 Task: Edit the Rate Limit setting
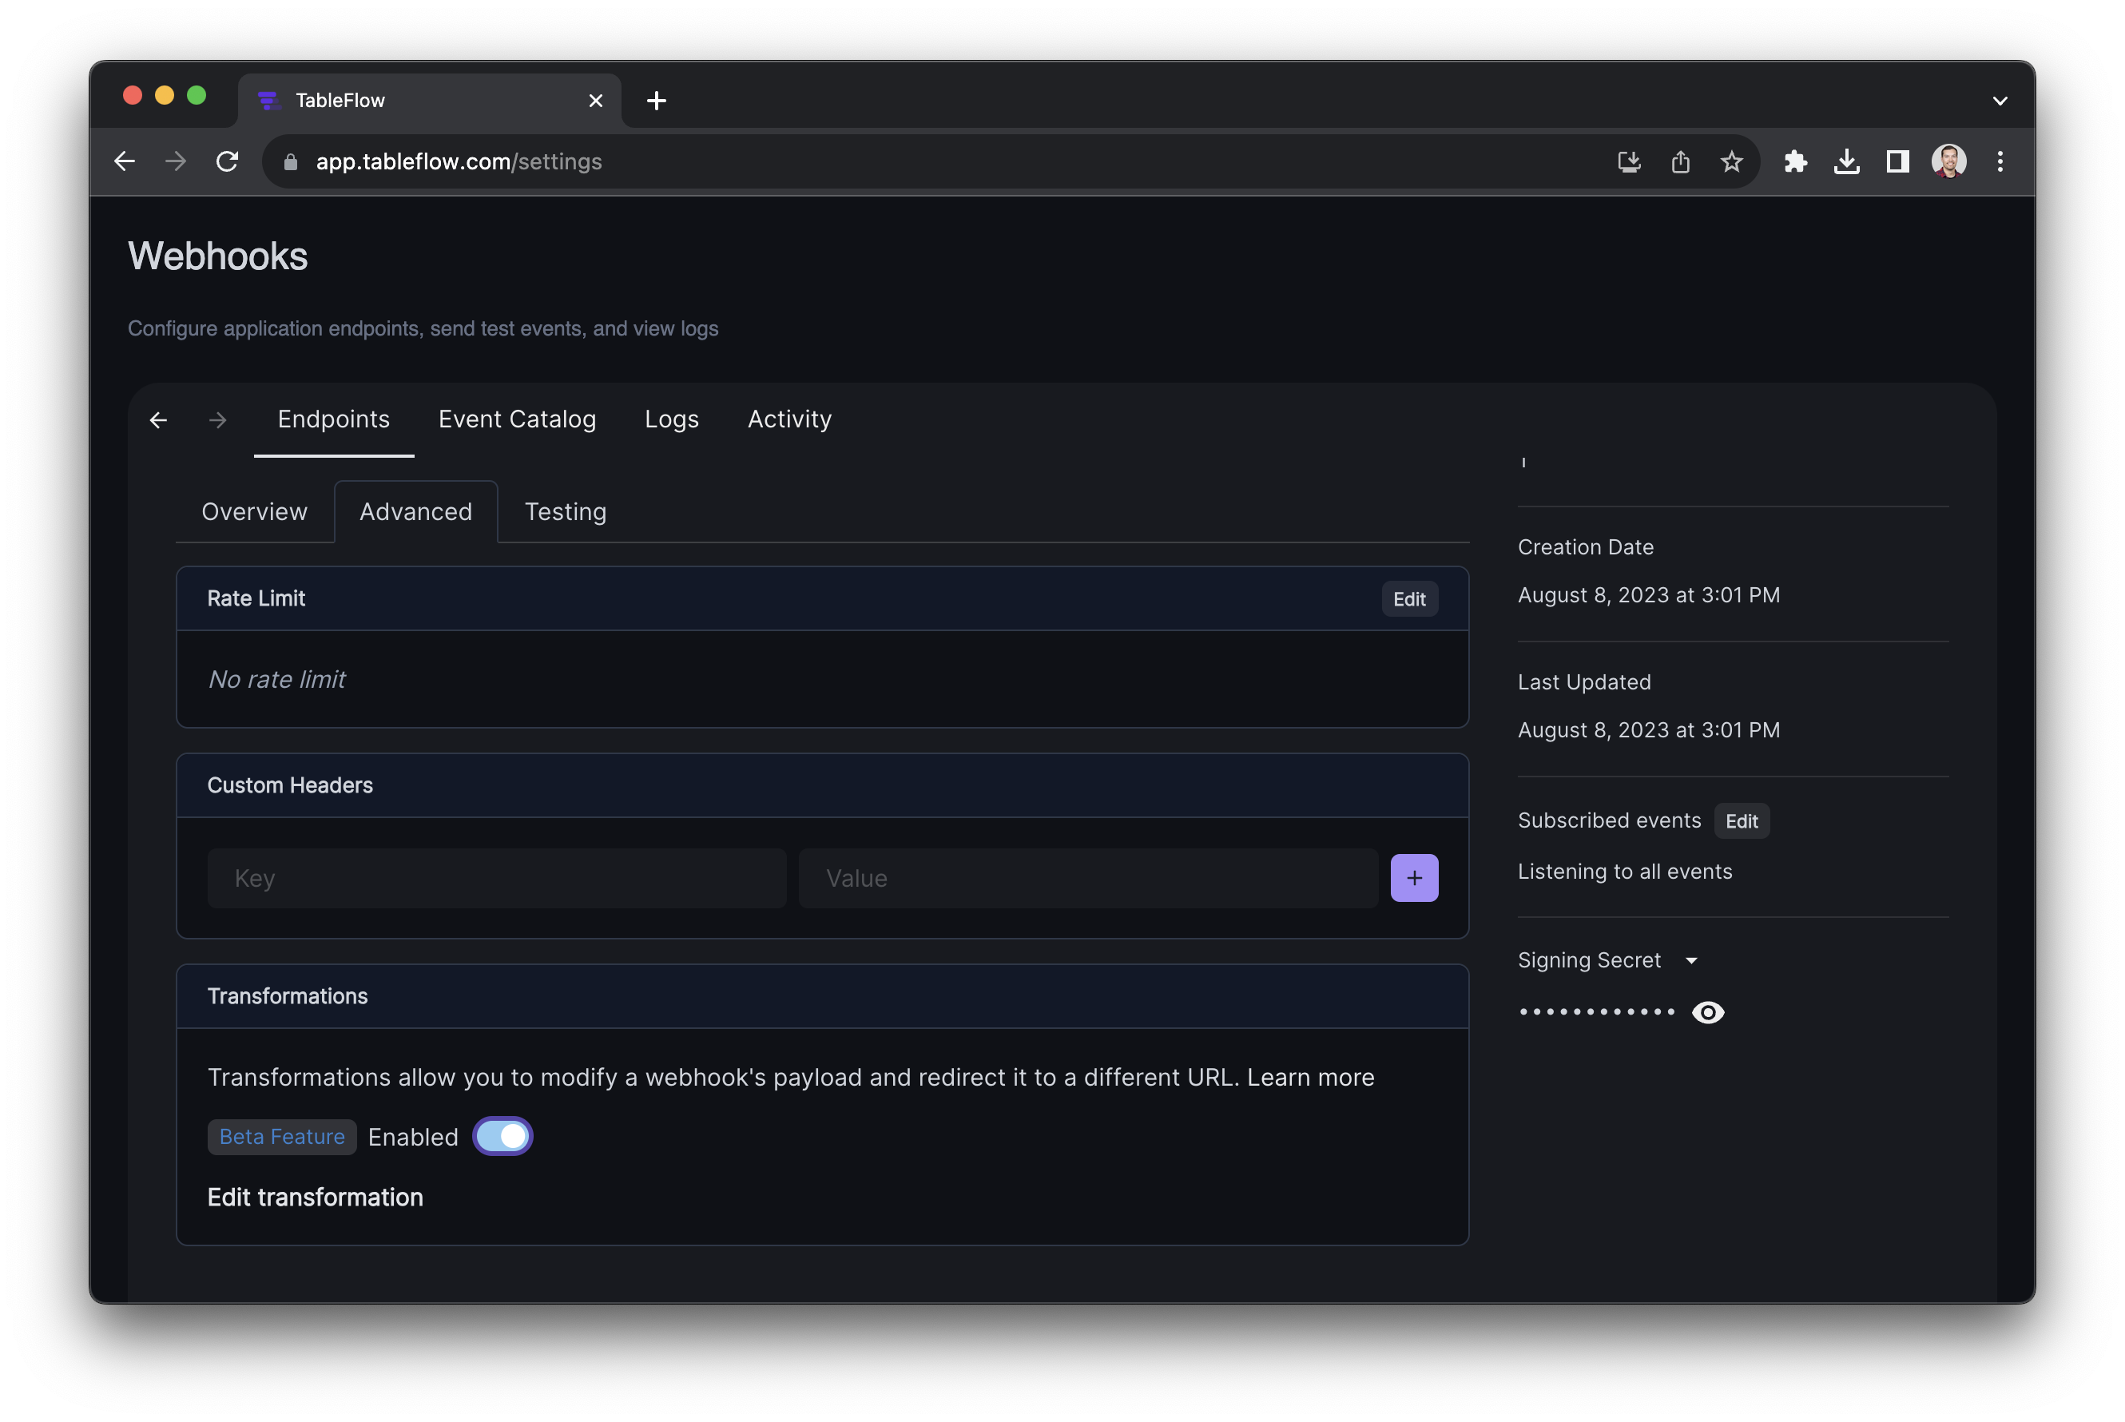(x=1409, y=598)
